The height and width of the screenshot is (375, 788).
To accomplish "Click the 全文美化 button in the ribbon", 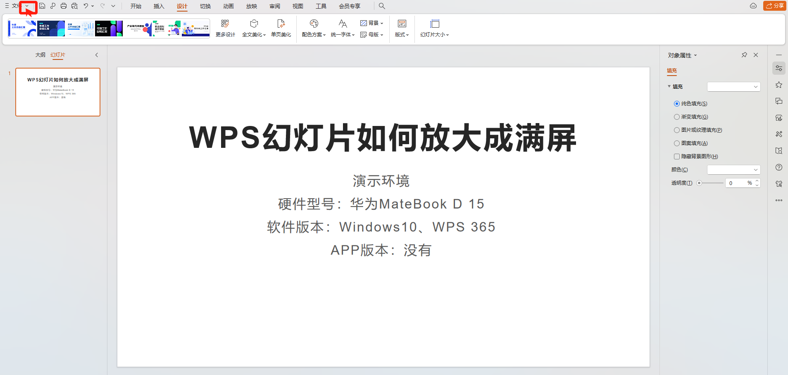I will click(253, 28).
